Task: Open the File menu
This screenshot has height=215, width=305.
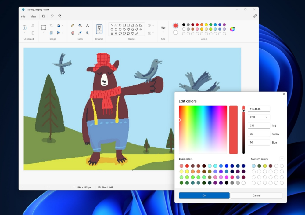Action: [23, 16]
